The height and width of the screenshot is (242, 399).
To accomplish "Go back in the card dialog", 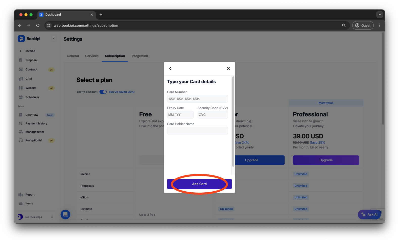I will click(170, 69).
